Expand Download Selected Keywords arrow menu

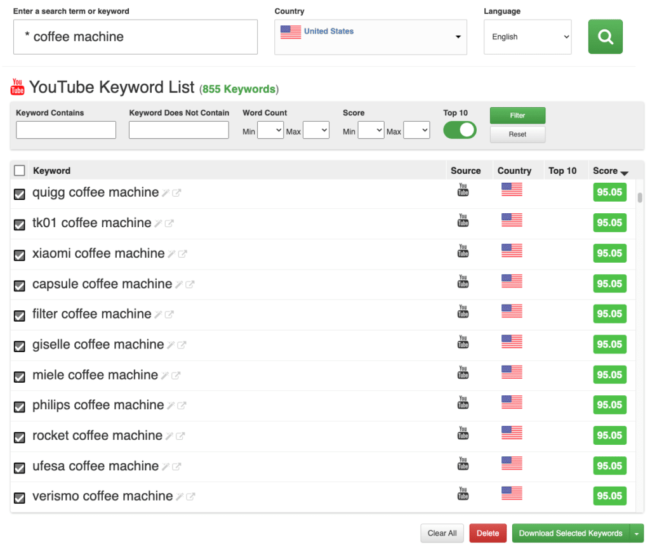pyautogui.click(x=637, y=533)
